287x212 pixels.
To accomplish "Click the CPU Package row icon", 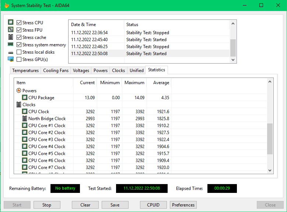I will (25, 97).
